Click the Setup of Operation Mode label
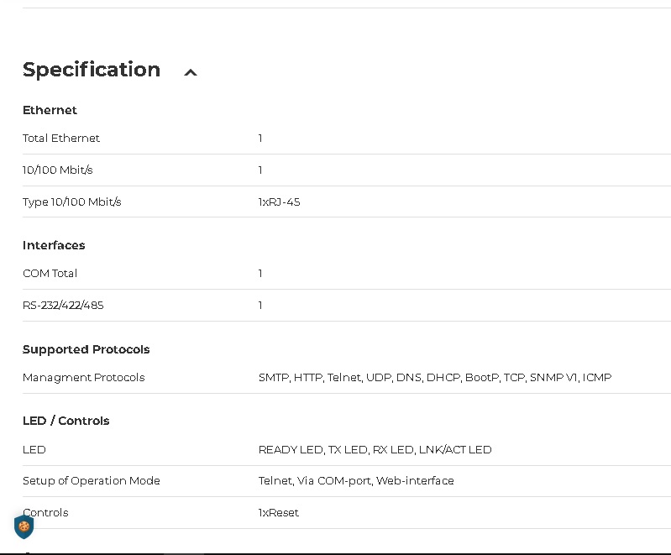Image resolution: width=671 pixels, height=555 pixels. pyautogui.click(x=91, y=480)
